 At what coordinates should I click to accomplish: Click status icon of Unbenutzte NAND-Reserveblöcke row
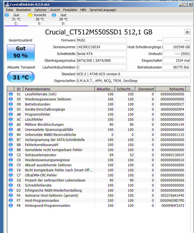tap(11, 135)
